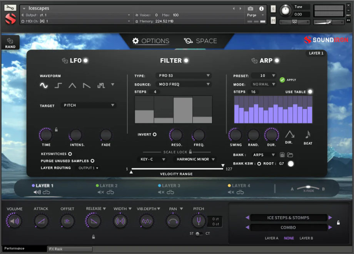Open the SPACE page
The image size is (354, 254).
click(x=200, y=40)
